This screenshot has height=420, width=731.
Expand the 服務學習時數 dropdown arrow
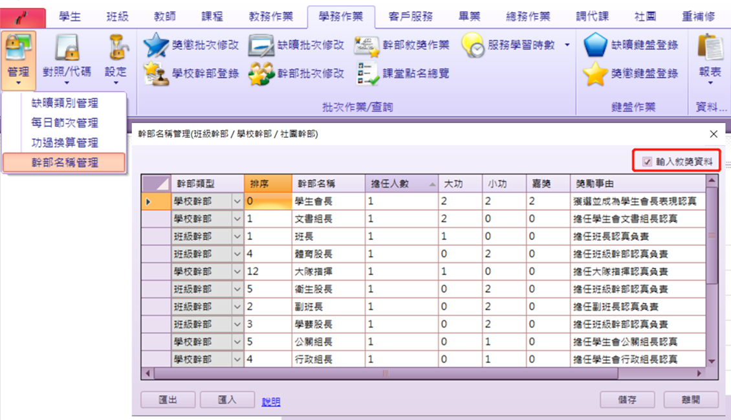coord(567,45)
